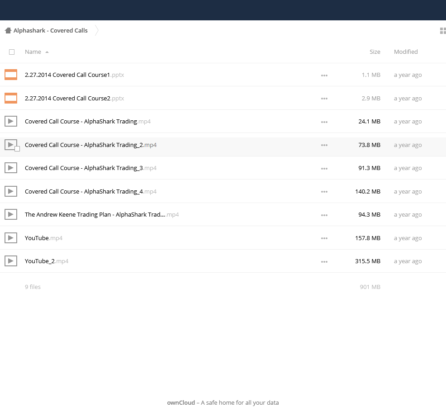Open more actions for Covered Call Course2.pptx

(x=324, y=99)
